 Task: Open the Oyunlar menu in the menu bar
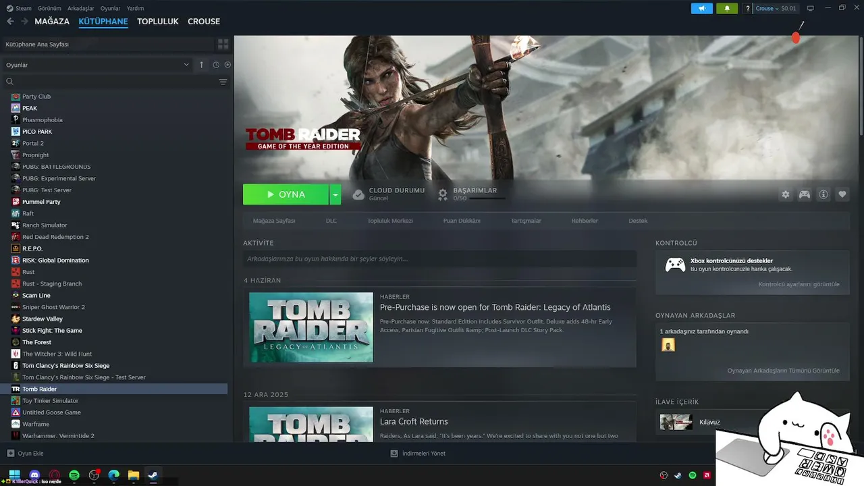click(111, 8)
